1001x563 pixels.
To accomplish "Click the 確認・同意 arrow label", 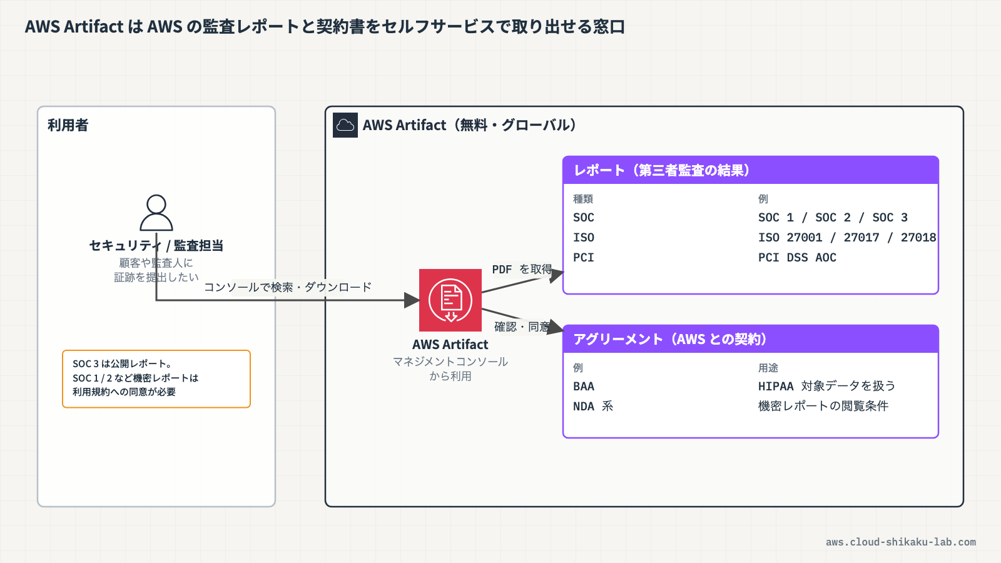I will (522, 327).
